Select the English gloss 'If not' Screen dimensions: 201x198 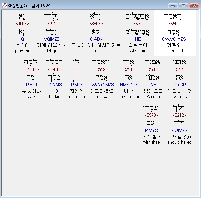point(96,51)
